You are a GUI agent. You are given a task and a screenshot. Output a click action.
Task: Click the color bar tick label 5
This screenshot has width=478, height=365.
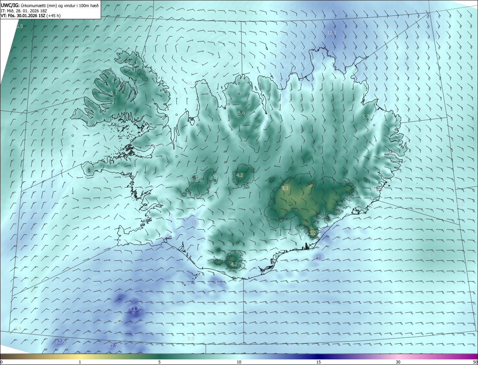tap(159, 362)
